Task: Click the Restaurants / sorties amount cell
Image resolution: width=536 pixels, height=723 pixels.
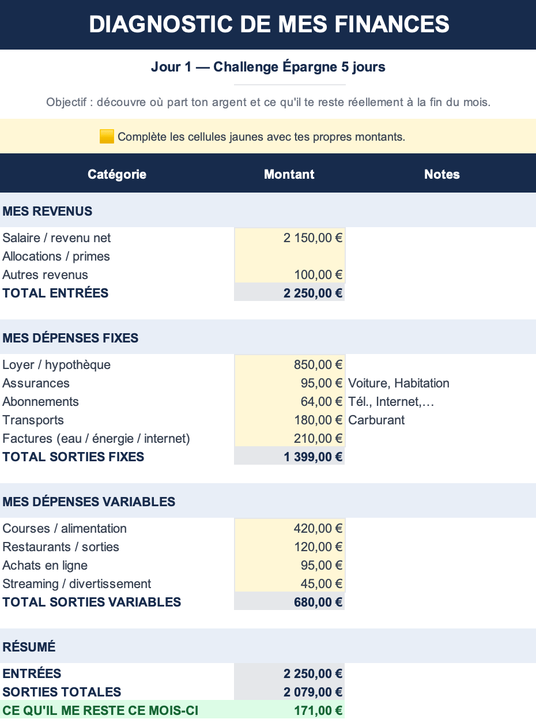Action: click(x=289, y=547)
